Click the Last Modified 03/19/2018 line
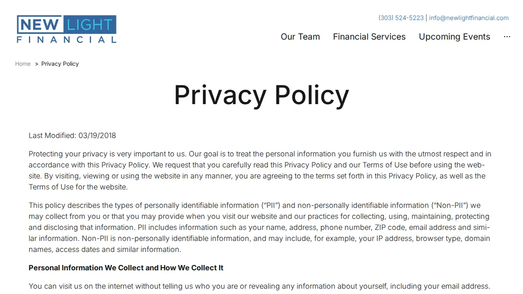Image resolution: width=523 pixels, height=294 pixels. coord(72,136)
